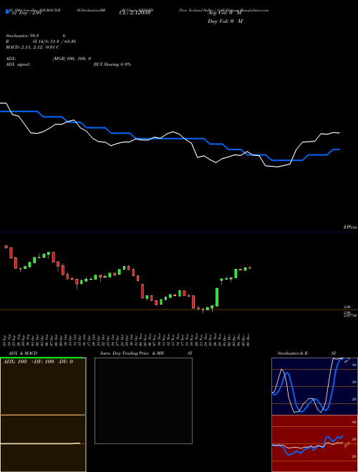Open the empty intraday trading price panel

(143, 400)
